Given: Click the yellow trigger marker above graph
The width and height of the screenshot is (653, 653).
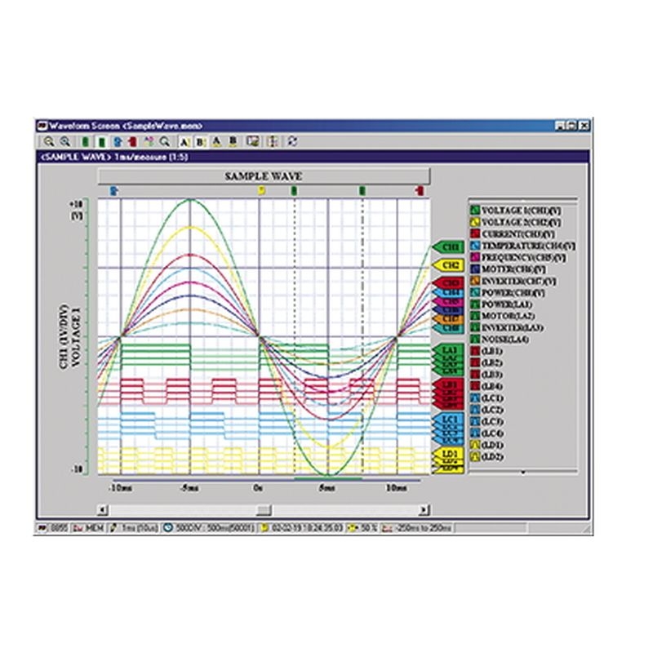Looking at the screenshot, I should click(261, 191).
